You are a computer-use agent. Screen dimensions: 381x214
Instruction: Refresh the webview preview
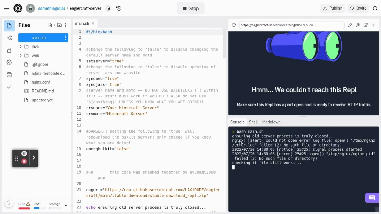234,25
